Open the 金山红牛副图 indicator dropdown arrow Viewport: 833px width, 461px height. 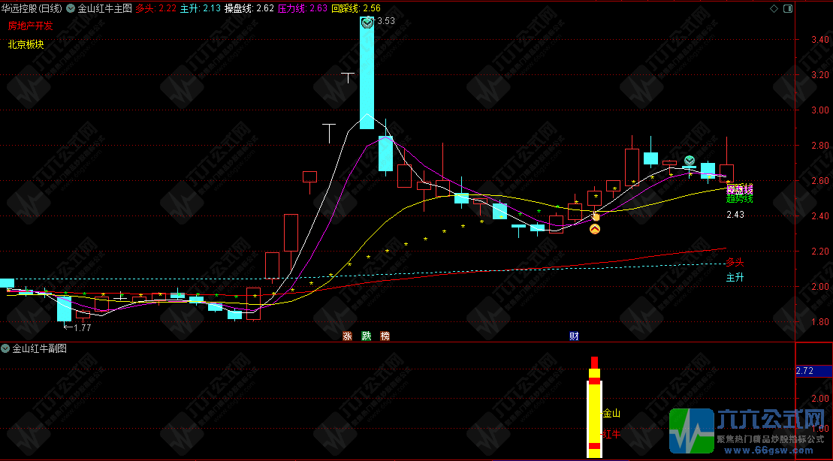(x=5, y=348)
